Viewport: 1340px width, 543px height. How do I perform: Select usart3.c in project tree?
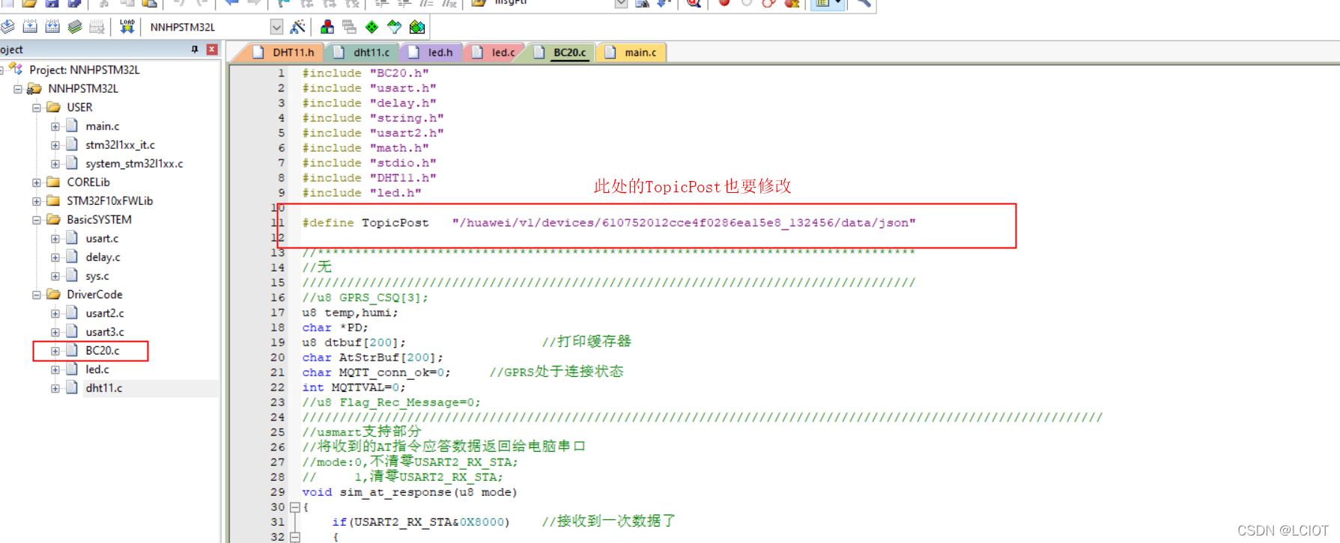105,332
